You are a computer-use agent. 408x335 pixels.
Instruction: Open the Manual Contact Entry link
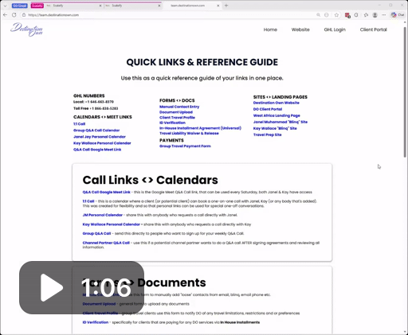pyautogui.click(x=179, y=107)
